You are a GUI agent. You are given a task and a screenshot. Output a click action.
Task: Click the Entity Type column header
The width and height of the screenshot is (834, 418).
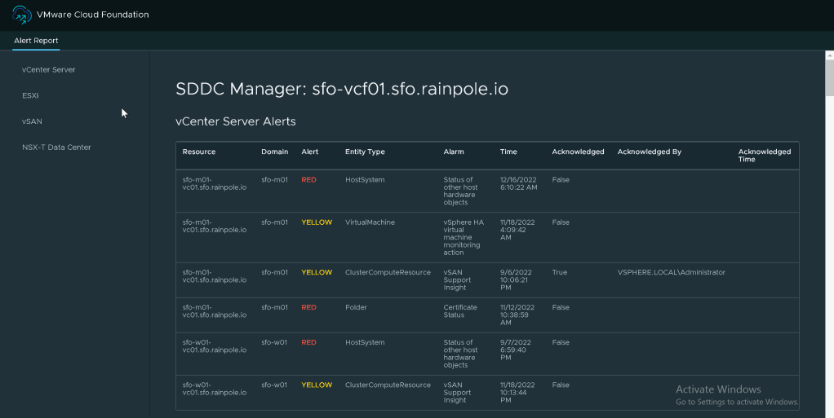[365, 152]
